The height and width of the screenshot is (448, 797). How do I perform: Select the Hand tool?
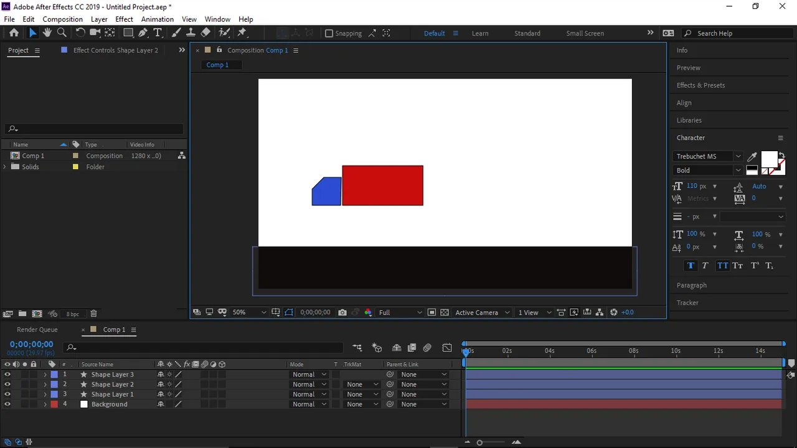47,33
